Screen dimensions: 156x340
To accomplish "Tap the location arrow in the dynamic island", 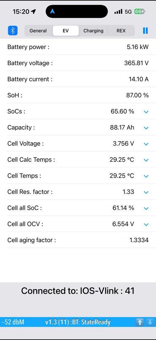I will pyautogui.click(x=53, y=11).
